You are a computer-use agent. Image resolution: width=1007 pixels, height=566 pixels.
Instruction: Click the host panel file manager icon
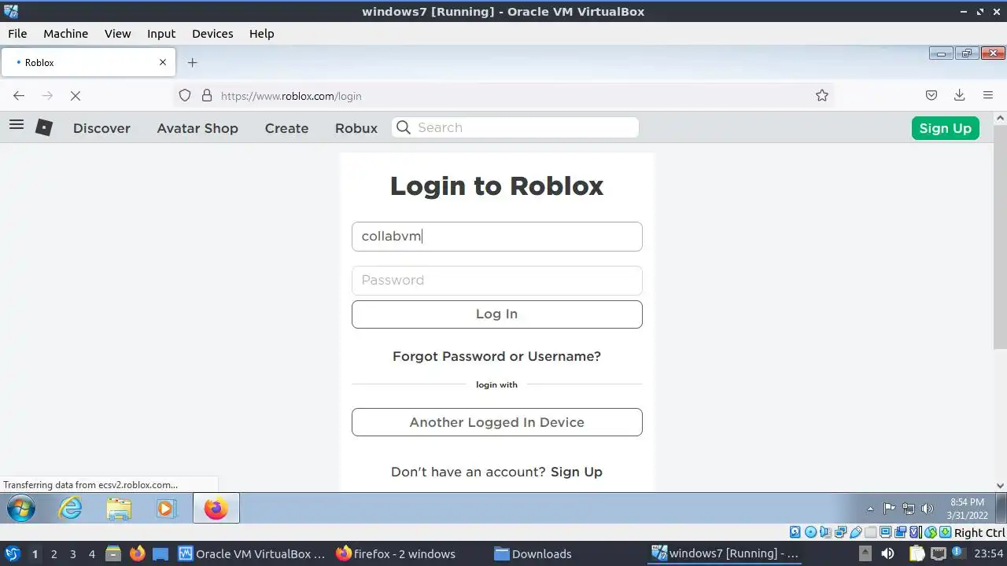pyautogui.click(x=113, y=553)
